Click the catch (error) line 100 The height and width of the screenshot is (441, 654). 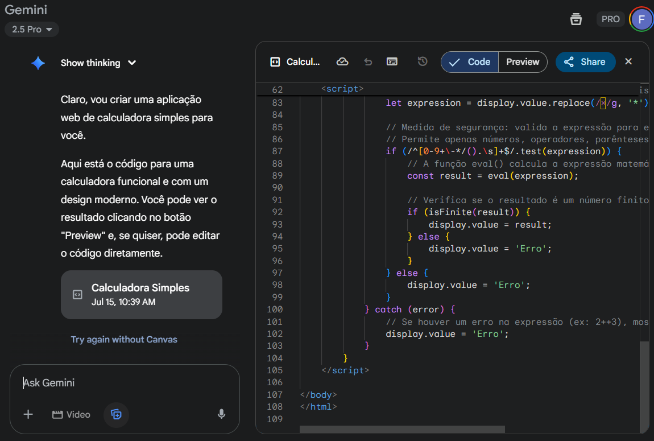[410, 310]
